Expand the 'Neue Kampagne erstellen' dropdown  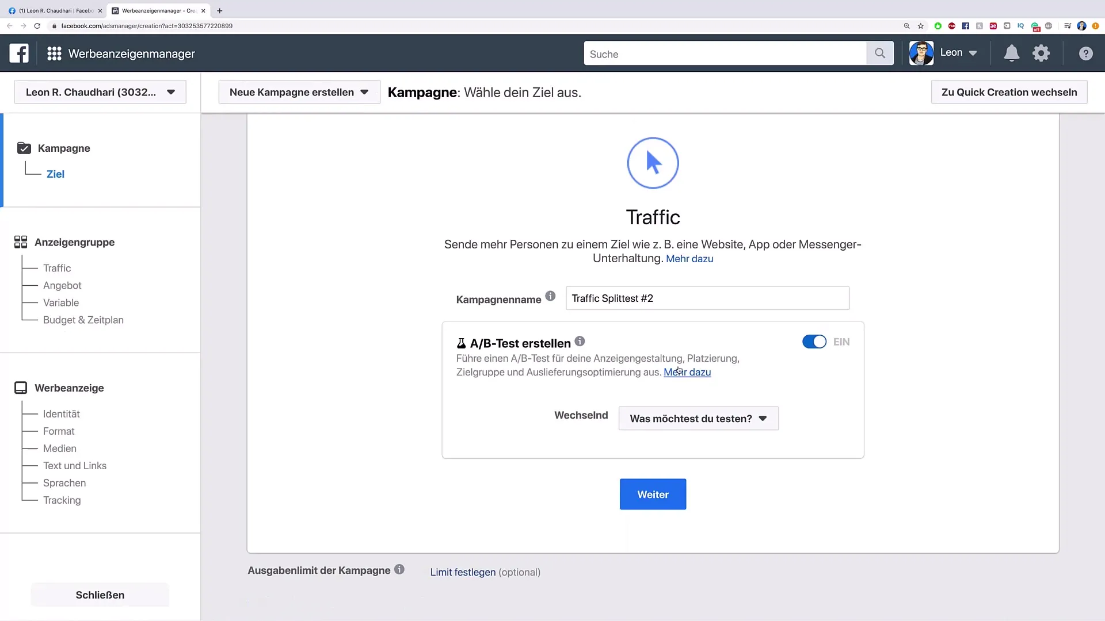299,92
